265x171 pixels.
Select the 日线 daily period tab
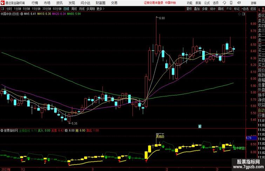[x=66, y=9]
